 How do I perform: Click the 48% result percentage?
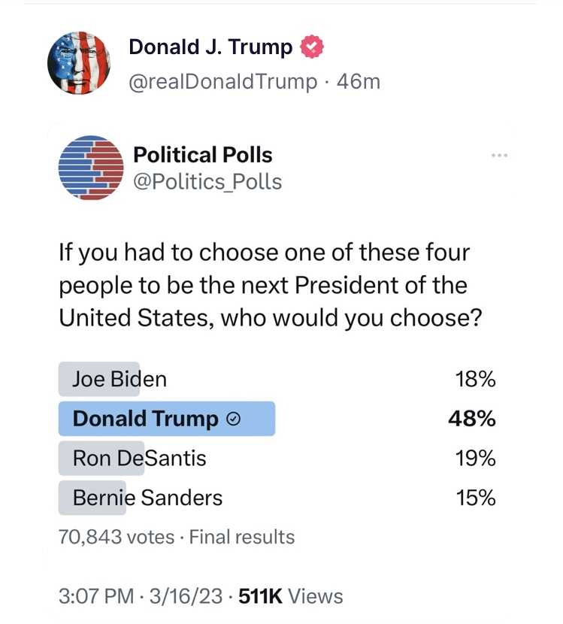tap(471, 419)
